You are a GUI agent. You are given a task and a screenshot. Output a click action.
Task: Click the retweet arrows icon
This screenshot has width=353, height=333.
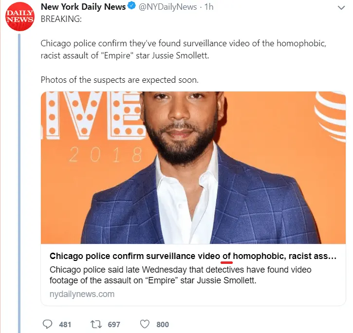[96, 324]
